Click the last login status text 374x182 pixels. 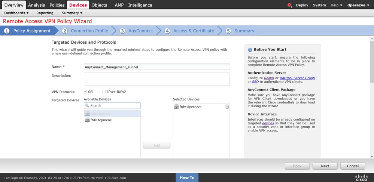coord(65,178)
